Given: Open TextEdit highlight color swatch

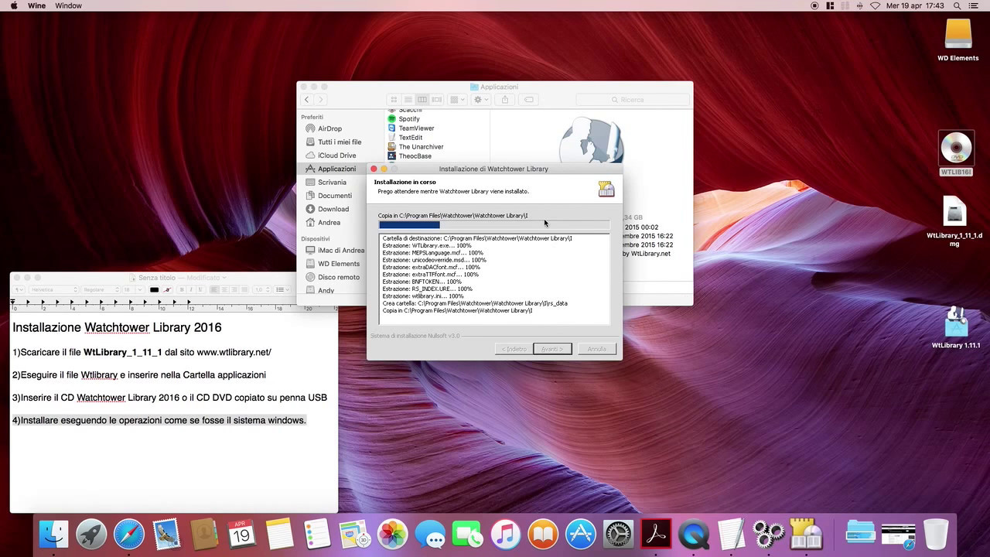Looking at the screenshot, I should pyautogui.click(x=166, y=290).
